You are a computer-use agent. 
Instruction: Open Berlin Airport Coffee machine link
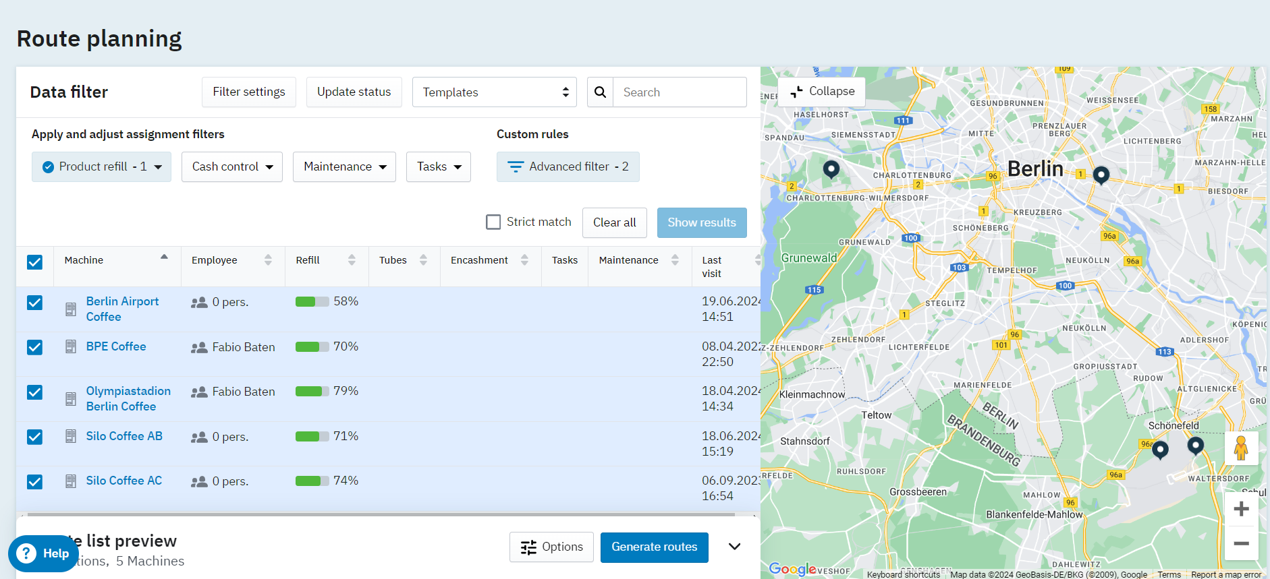pos(123,309)
